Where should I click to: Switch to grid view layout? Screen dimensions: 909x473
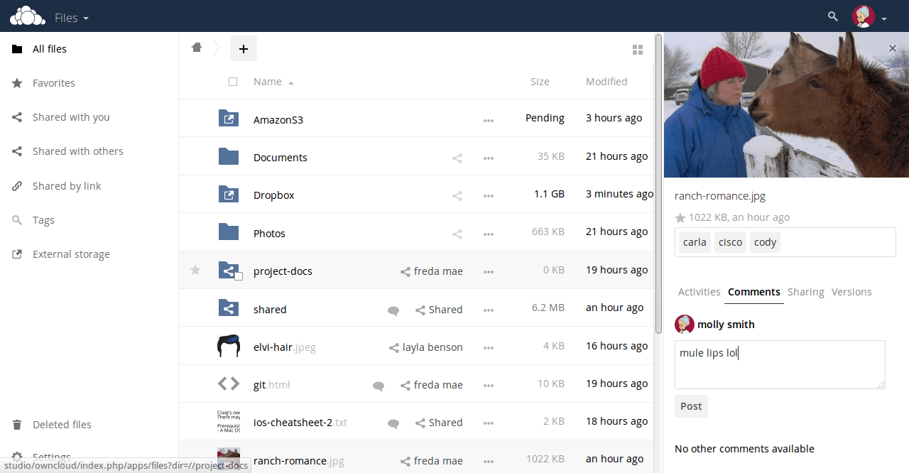point(637,49)
